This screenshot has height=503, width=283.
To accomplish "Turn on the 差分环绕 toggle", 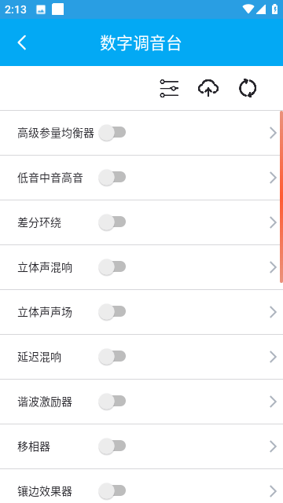I will click(112, 222).
